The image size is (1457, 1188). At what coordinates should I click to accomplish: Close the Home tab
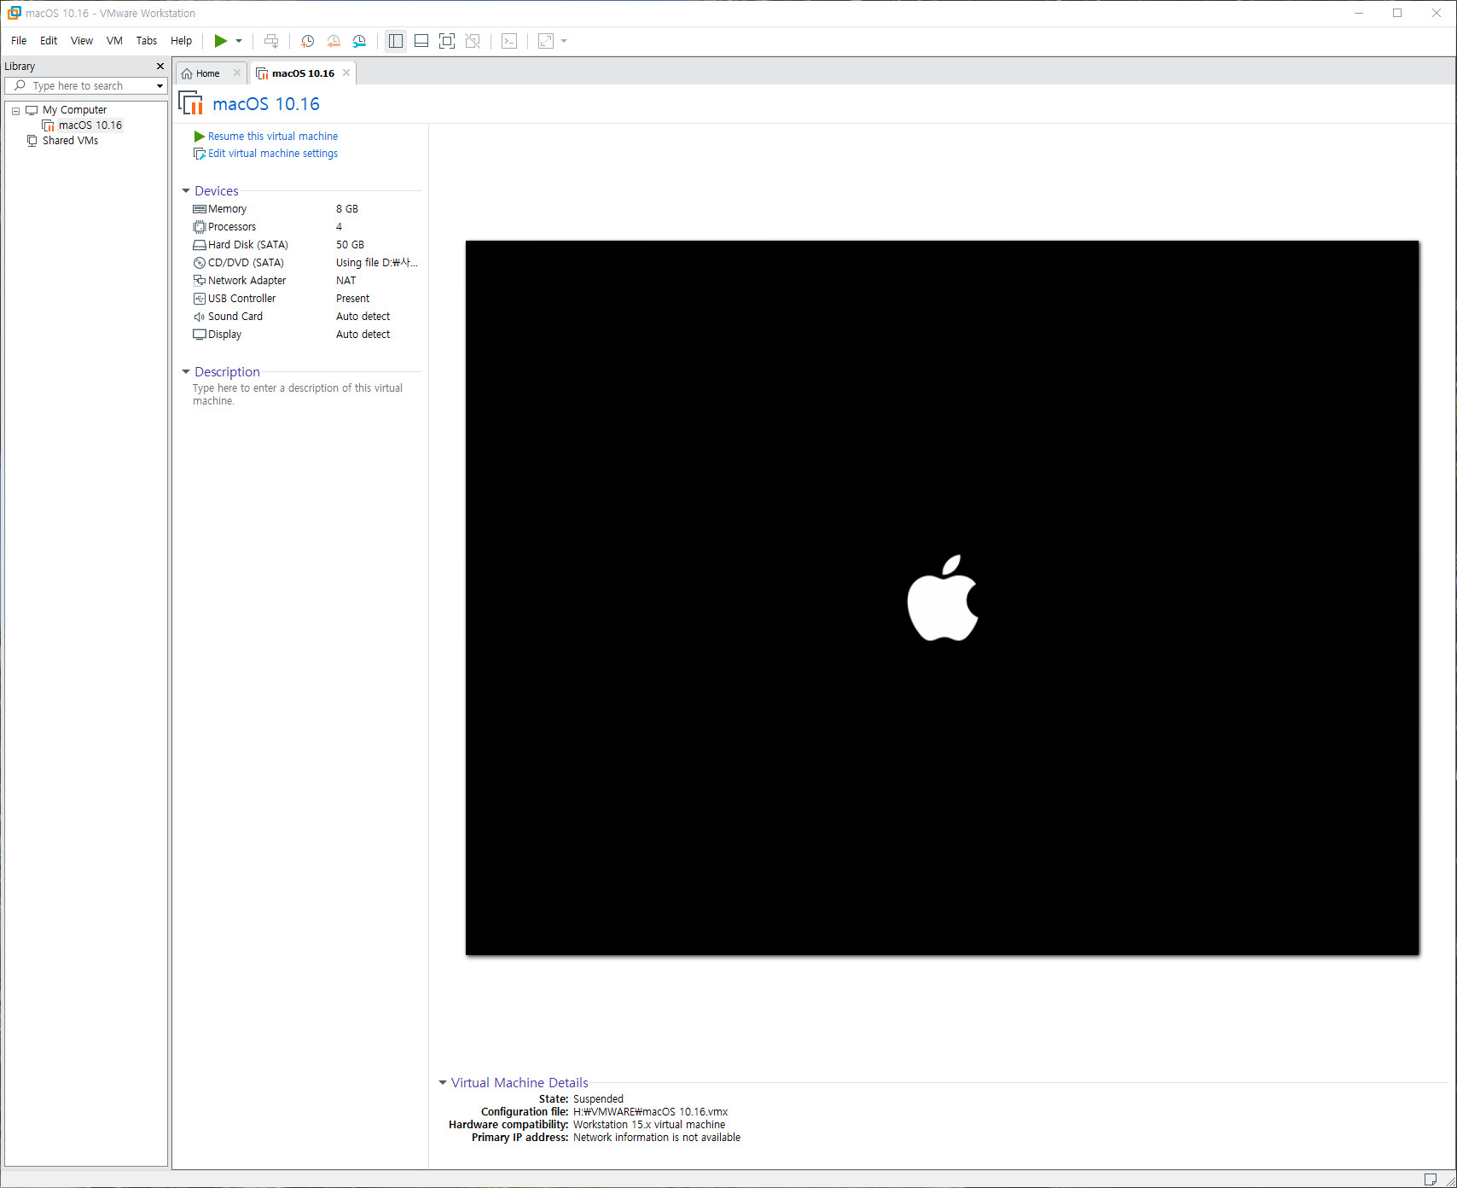tap(237, 73)
